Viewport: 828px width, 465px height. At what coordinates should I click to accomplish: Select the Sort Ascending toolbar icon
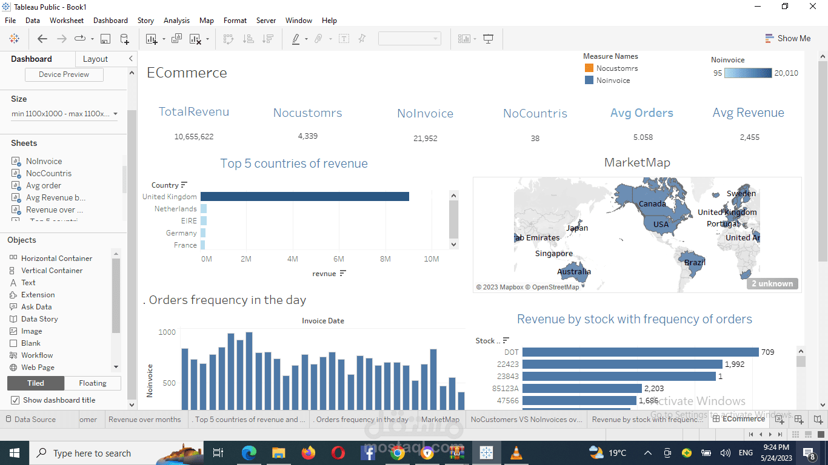tap(248, 38)
